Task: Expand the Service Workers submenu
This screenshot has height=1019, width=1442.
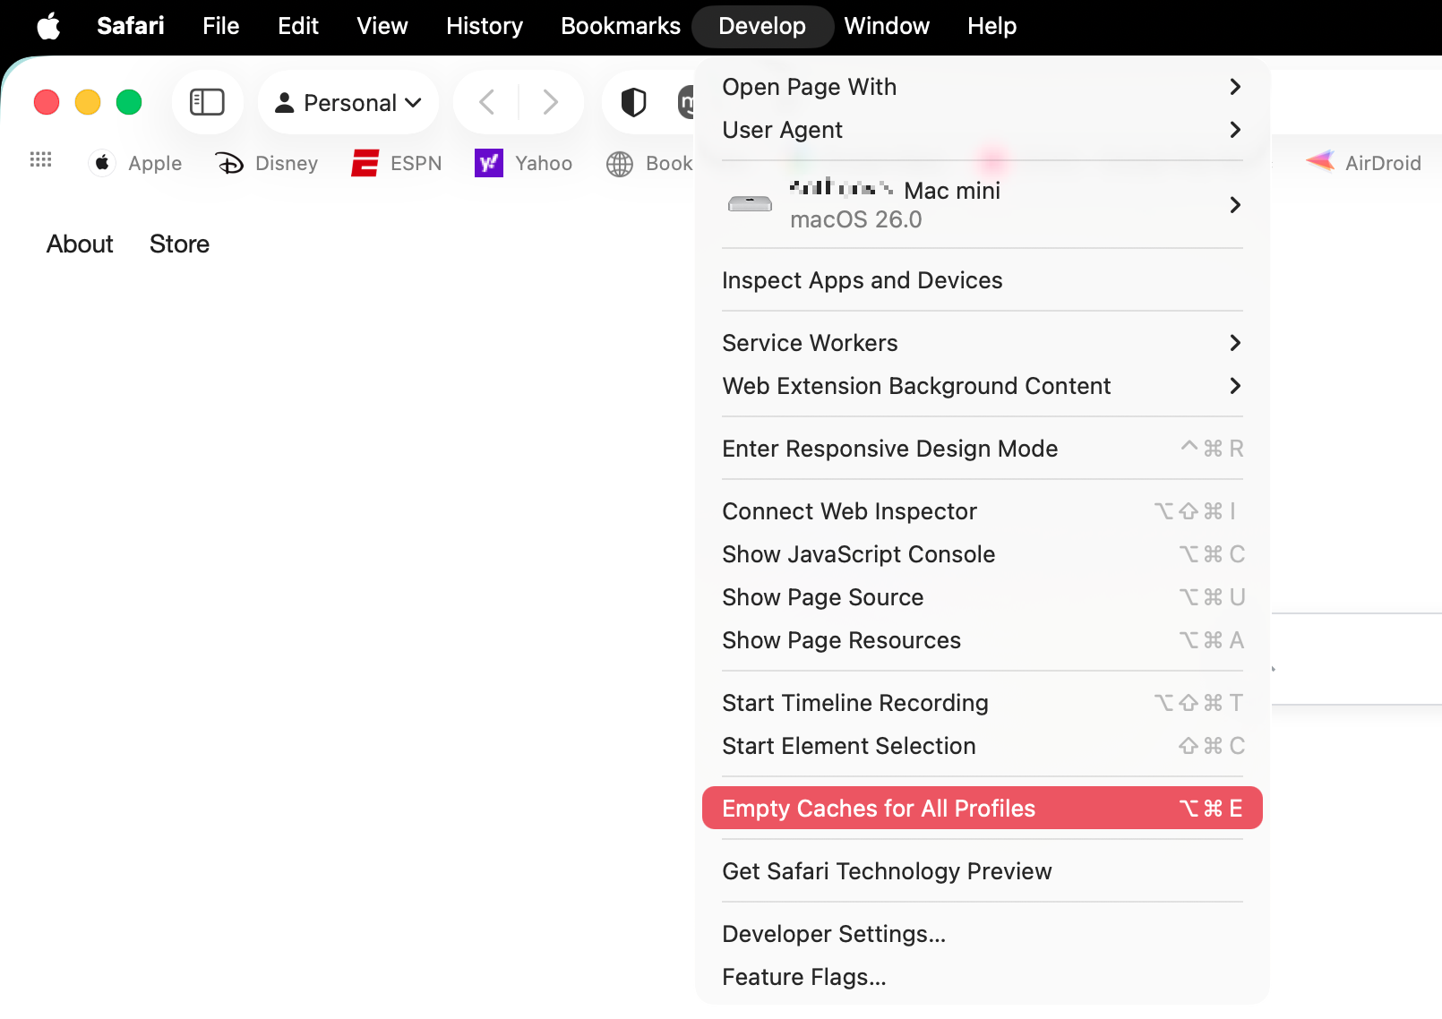Action: (810, 342)
